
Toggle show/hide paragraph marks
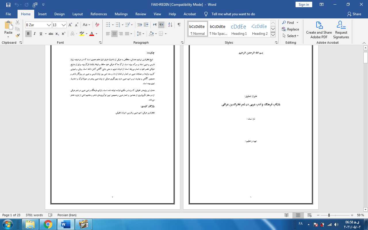click(179, 25)
